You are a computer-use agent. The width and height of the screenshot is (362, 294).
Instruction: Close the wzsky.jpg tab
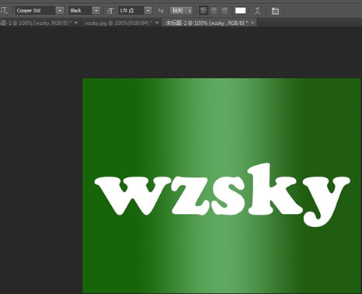157,23
